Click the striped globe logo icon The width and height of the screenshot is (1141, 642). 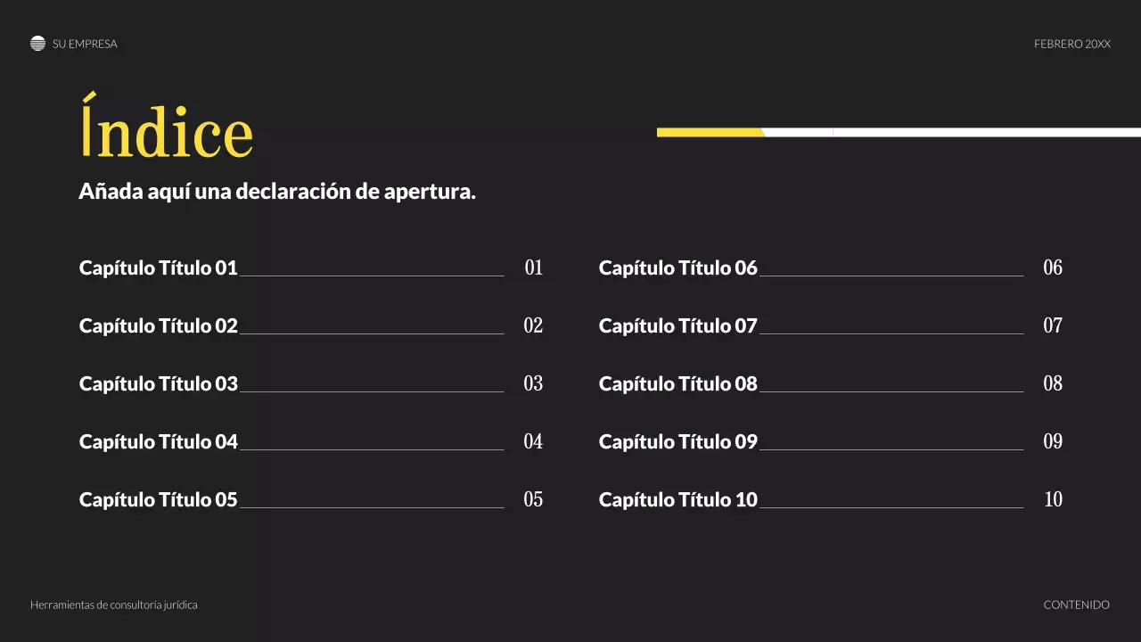pos(37,44)
